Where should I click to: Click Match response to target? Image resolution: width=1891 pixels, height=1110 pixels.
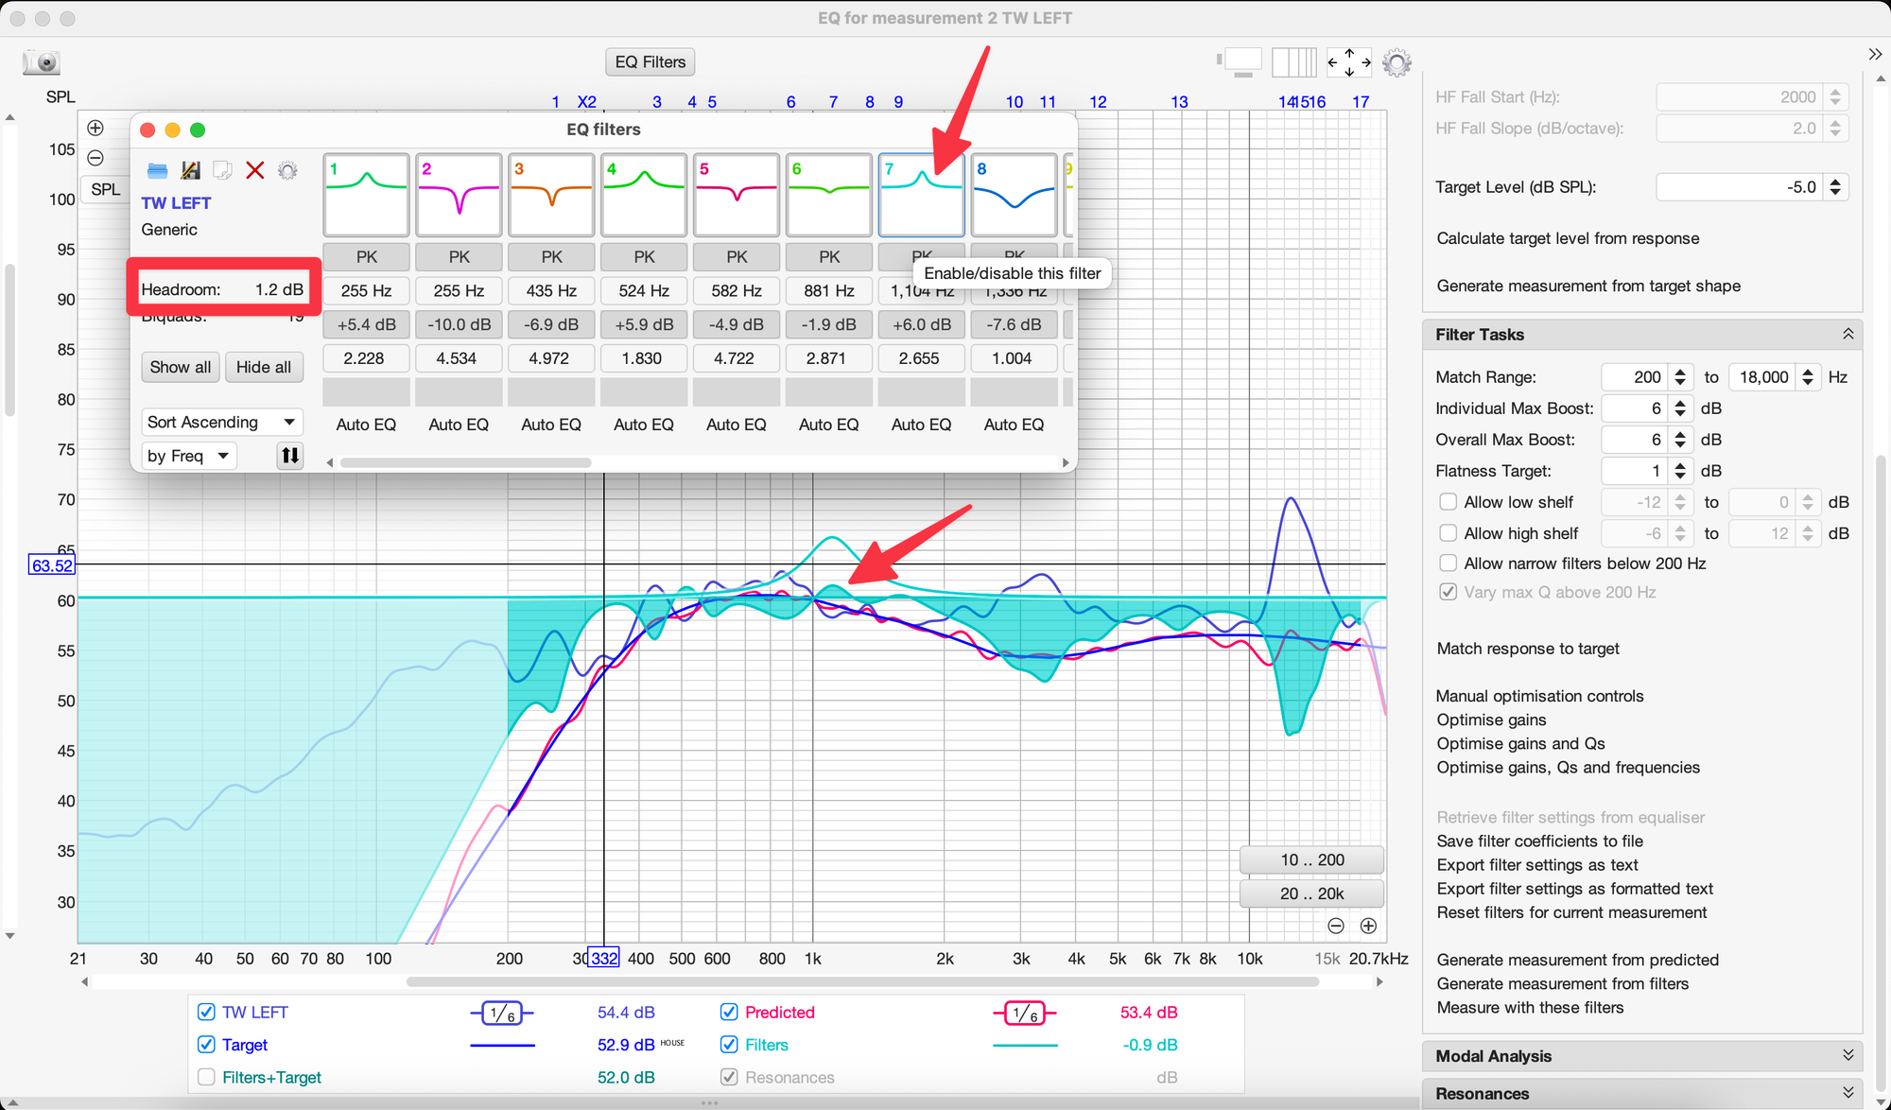pos(1528,649)
